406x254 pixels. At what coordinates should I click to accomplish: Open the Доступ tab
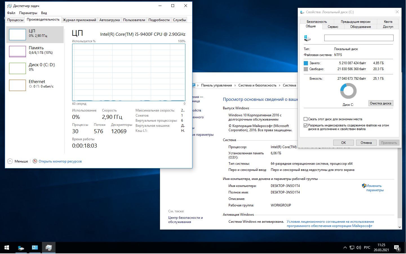coord(388,27)
